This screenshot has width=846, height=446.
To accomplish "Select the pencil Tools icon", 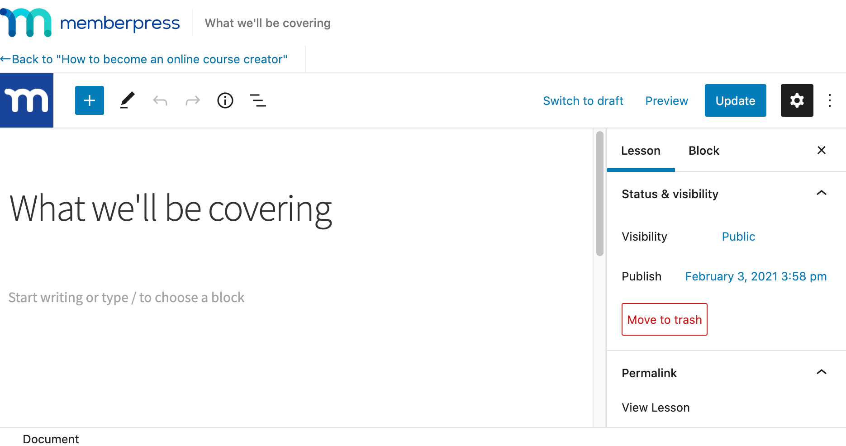I will (x=127, y=100).
